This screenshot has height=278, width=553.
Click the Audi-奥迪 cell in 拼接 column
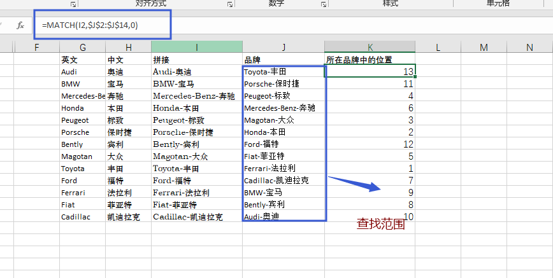197,71
